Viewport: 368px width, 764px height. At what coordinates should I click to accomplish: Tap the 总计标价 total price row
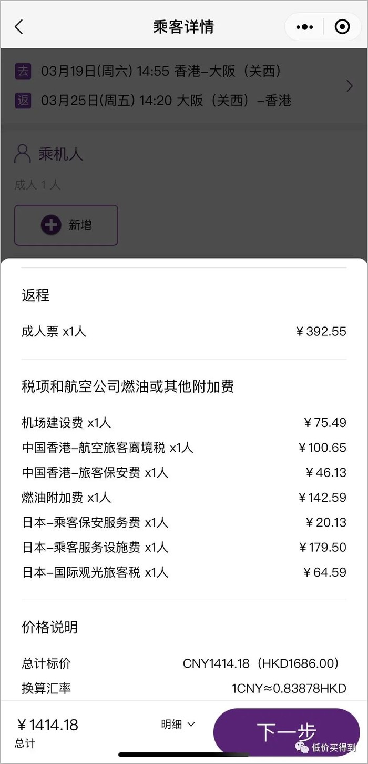pyautogui.click(x=184, y=663)
